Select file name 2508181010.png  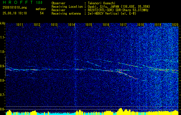pyautogui.click(x=15, y=7)
